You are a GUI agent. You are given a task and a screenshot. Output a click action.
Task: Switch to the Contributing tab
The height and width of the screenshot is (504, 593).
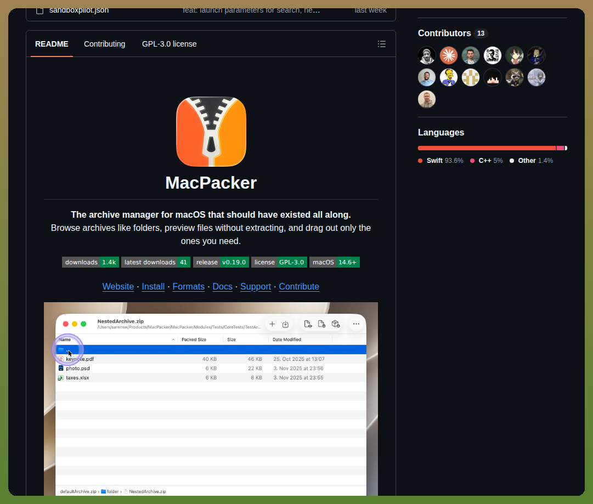point(104,44)
